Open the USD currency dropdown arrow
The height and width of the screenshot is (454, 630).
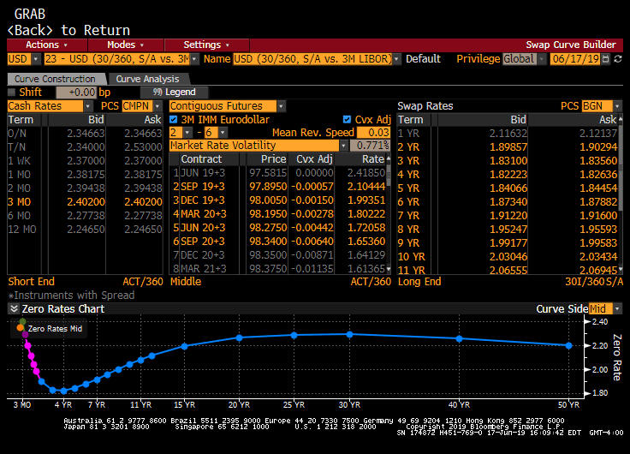[x=36, y=59]
